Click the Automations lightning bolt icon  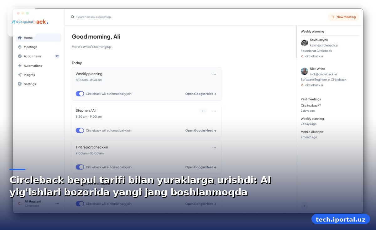click(20, 66)
